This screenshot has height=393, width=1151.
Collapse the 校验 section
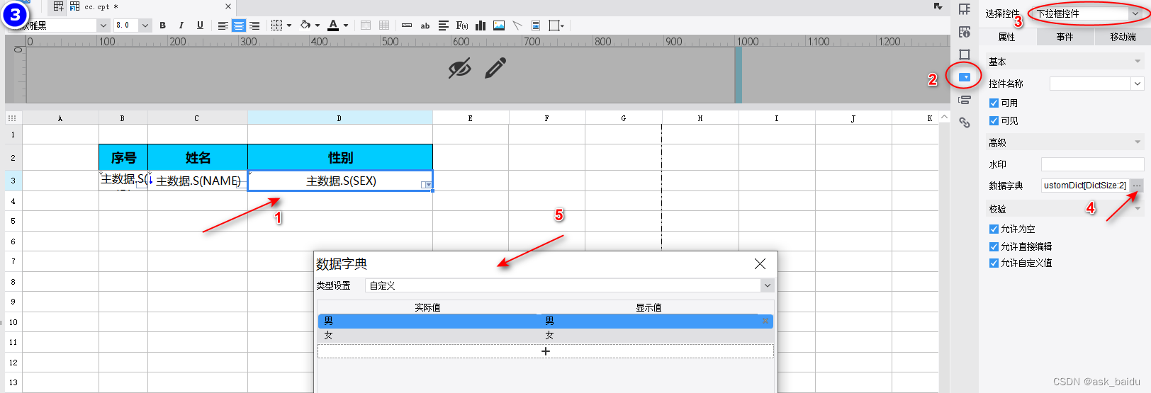(x=1138, y=209)
